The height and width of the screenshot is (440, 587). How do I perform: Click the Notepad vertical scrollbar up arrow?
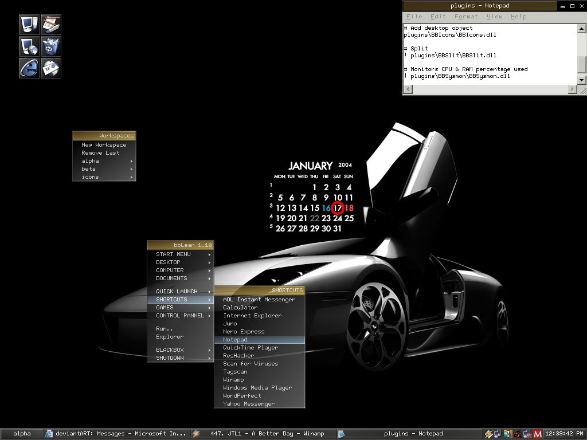pyautogui.click(x=581, y=29)
